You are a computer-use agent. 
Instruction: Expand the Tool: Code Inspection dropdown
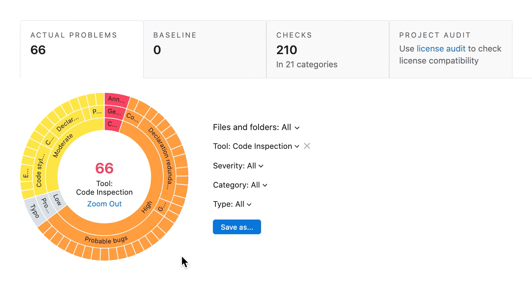point(256,146)
